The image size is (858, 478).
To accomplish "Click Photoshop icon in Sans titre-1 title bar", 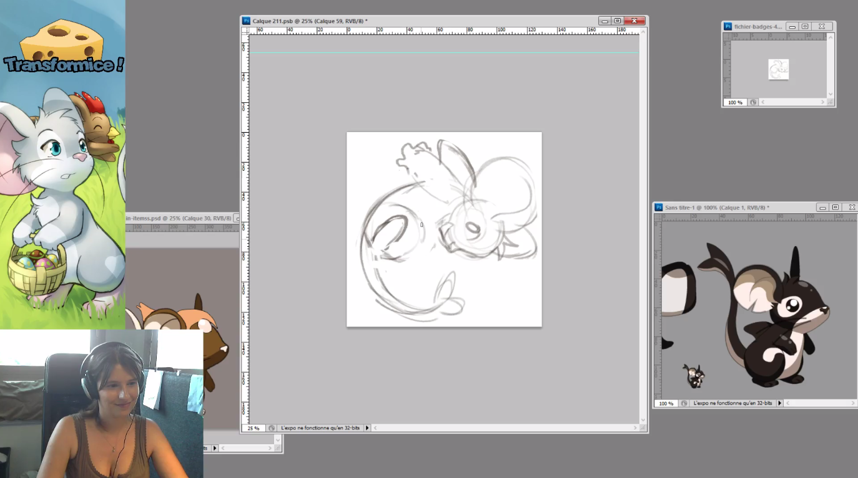I will click(x=659, y=208).
